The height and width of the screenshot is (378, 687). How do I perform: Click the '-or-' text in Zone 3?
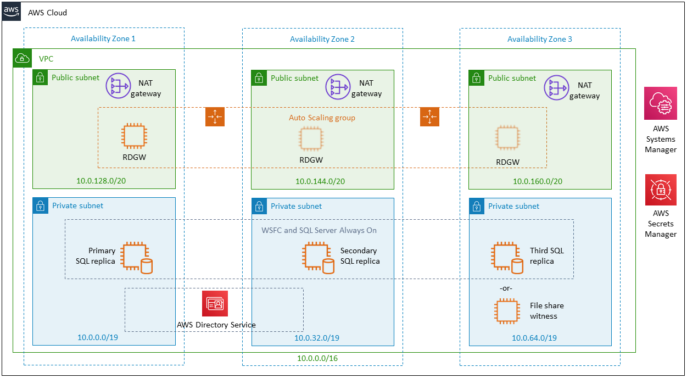[x=506, y=287]
